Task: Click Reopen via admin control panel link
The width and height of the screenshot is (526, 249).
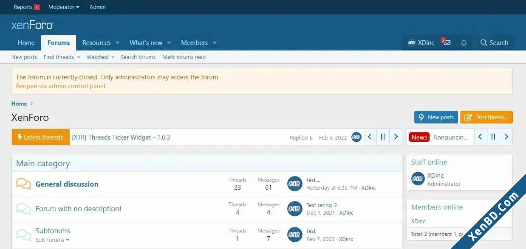Action: coord(60,86)
